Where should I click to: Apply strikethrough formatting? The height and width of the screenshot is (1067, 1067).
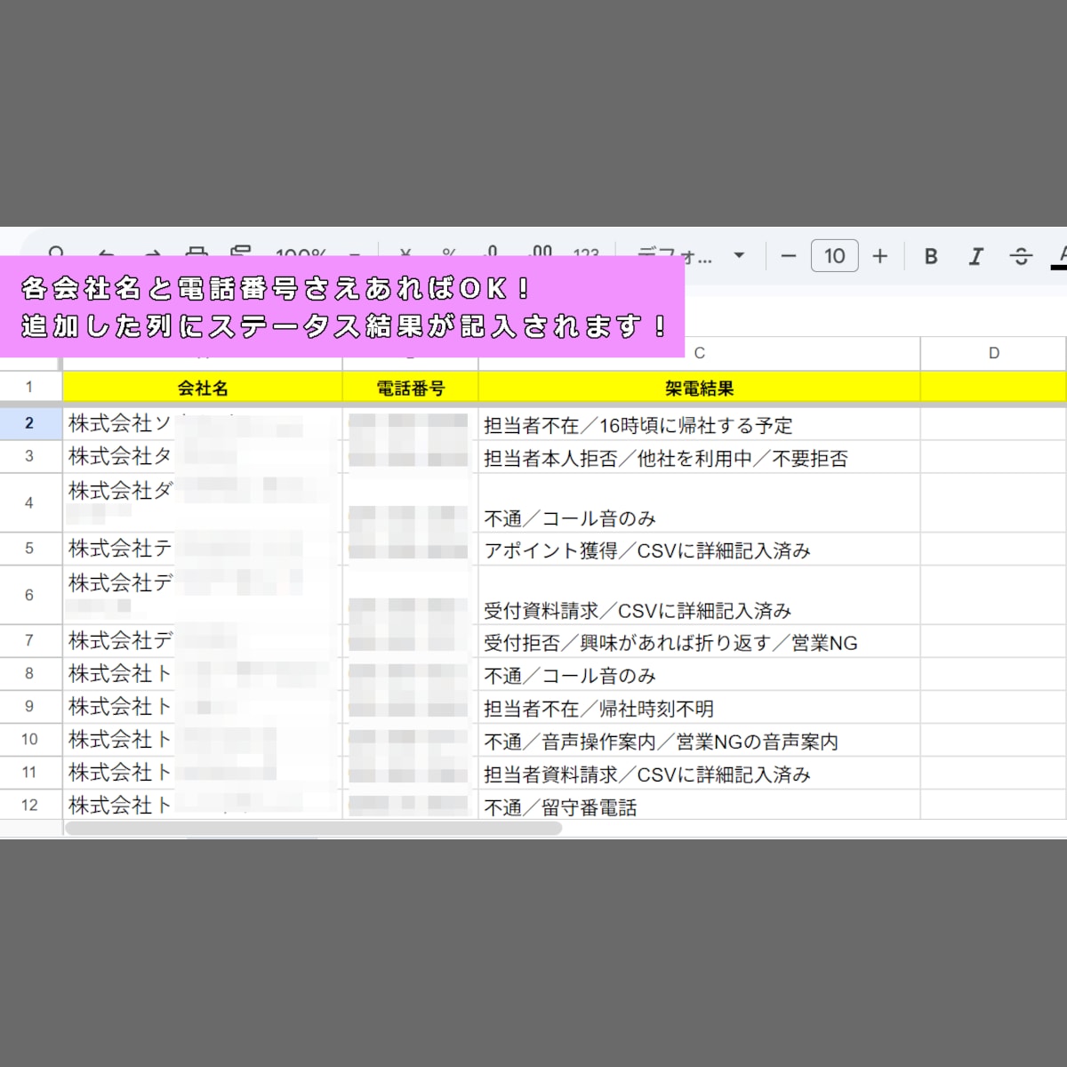pyautogui.click(x=1021, y=256)
